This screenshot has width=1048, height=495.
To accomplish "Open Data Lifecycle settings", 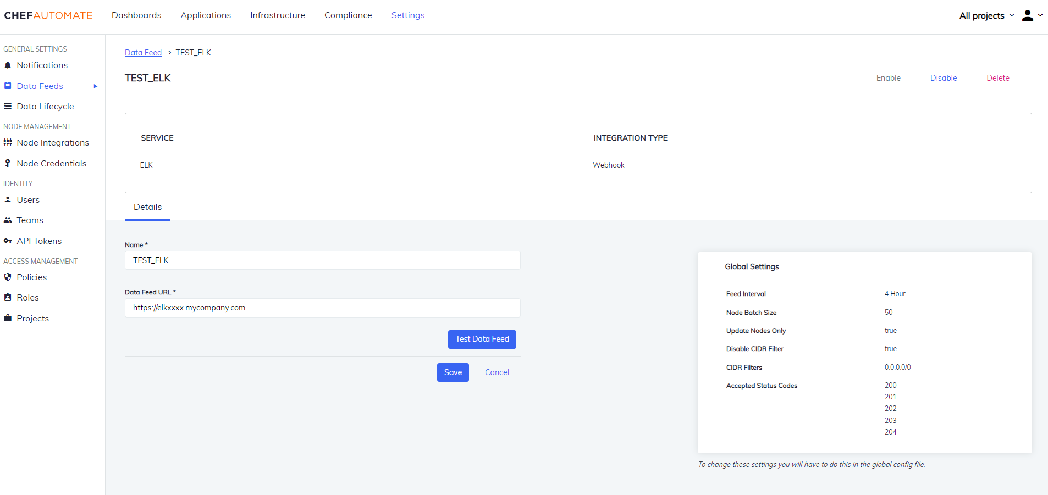I will pyautogui.click(x=8, y=106).
